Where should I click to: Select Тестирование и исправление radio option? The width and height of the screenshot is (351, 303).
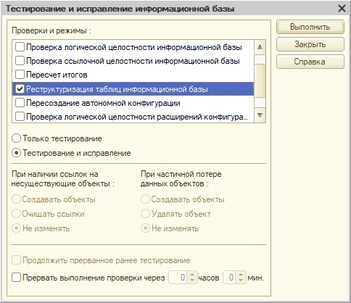pyautogui.click(x=16, y=153)
